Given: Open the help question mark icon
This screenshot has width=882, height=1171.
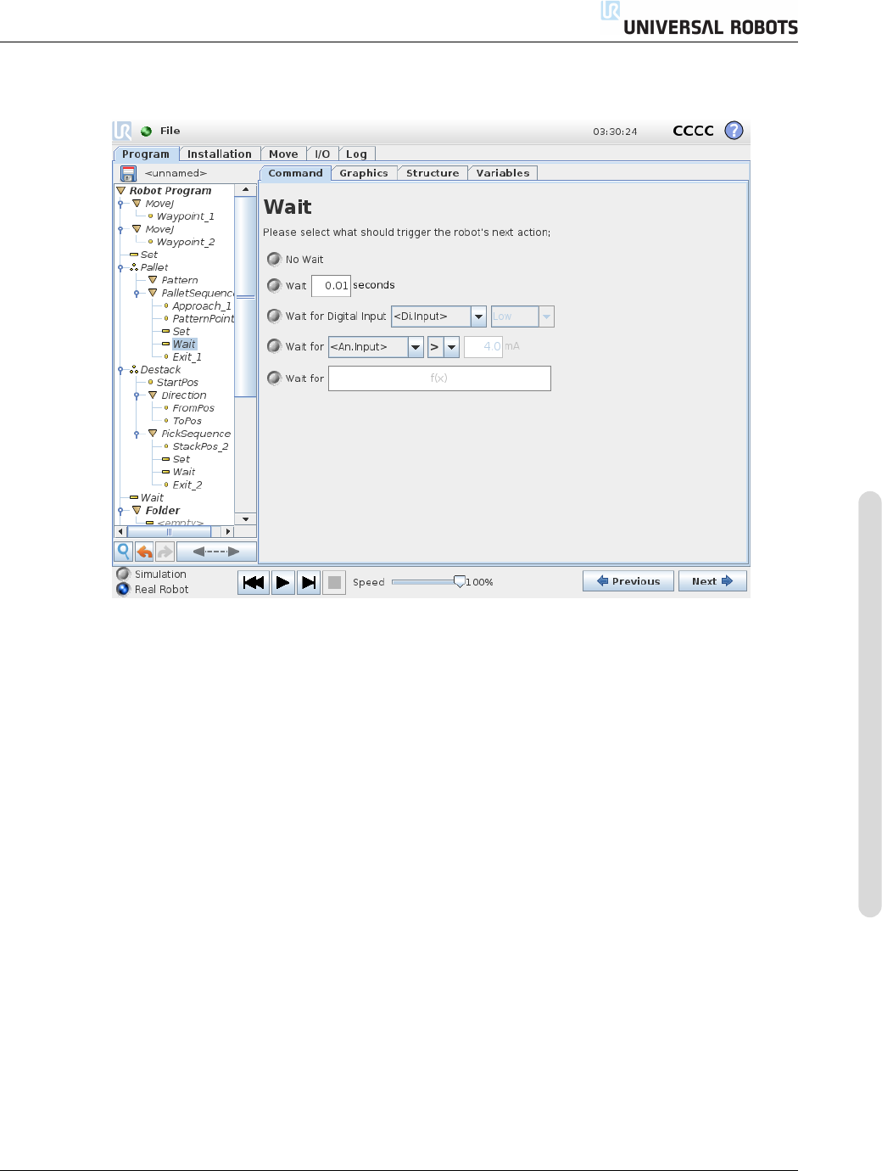Looking at the screenshot, I should (734, 131).
